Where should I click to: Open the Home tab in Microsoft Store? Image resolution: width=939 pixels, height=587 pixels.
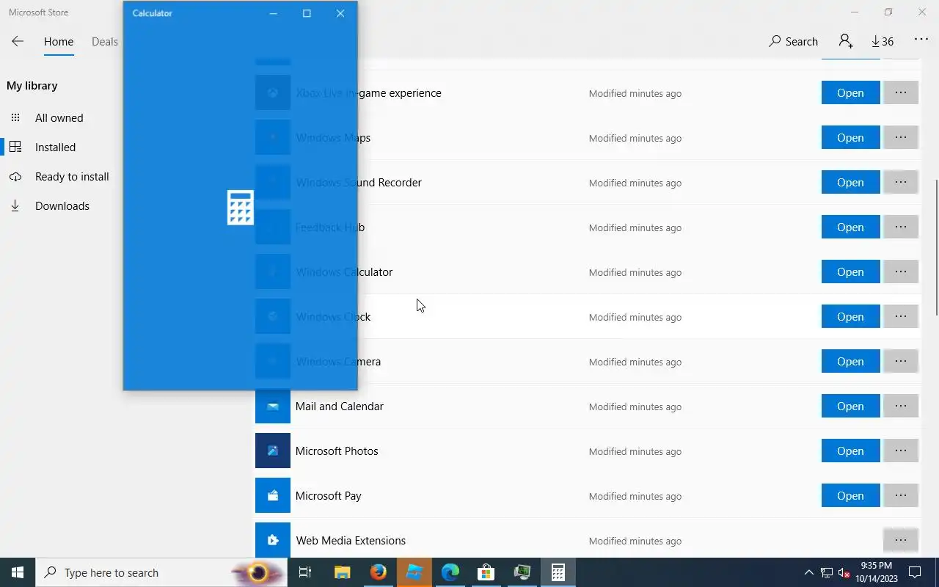[x=59, y=42]
